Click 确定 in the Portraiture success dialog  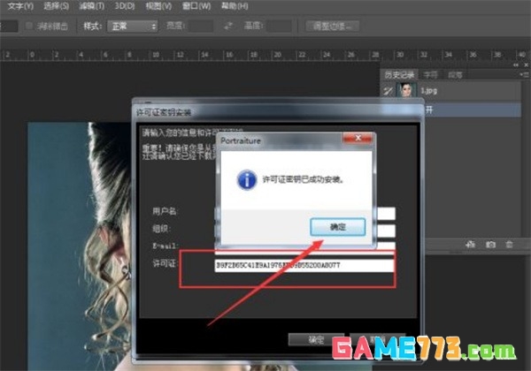pos(338,227)
